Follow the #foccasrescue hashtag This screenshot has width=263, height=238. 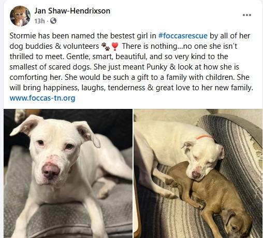(183, 36)
